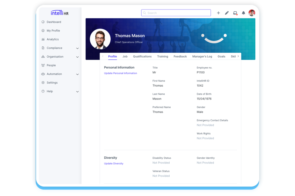This screenshot has height=196, width=295.
Task: Click Veteran Status Not Provided value
Action: pyautogui.click(x=161, y=176)
